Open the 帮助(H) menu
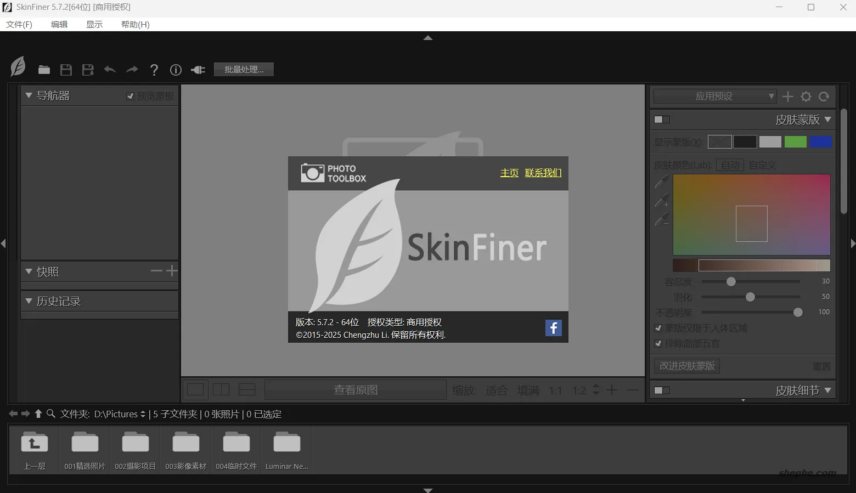Image resolution: width=856 pixels, height=493 pixels. (x=135, y=24)
